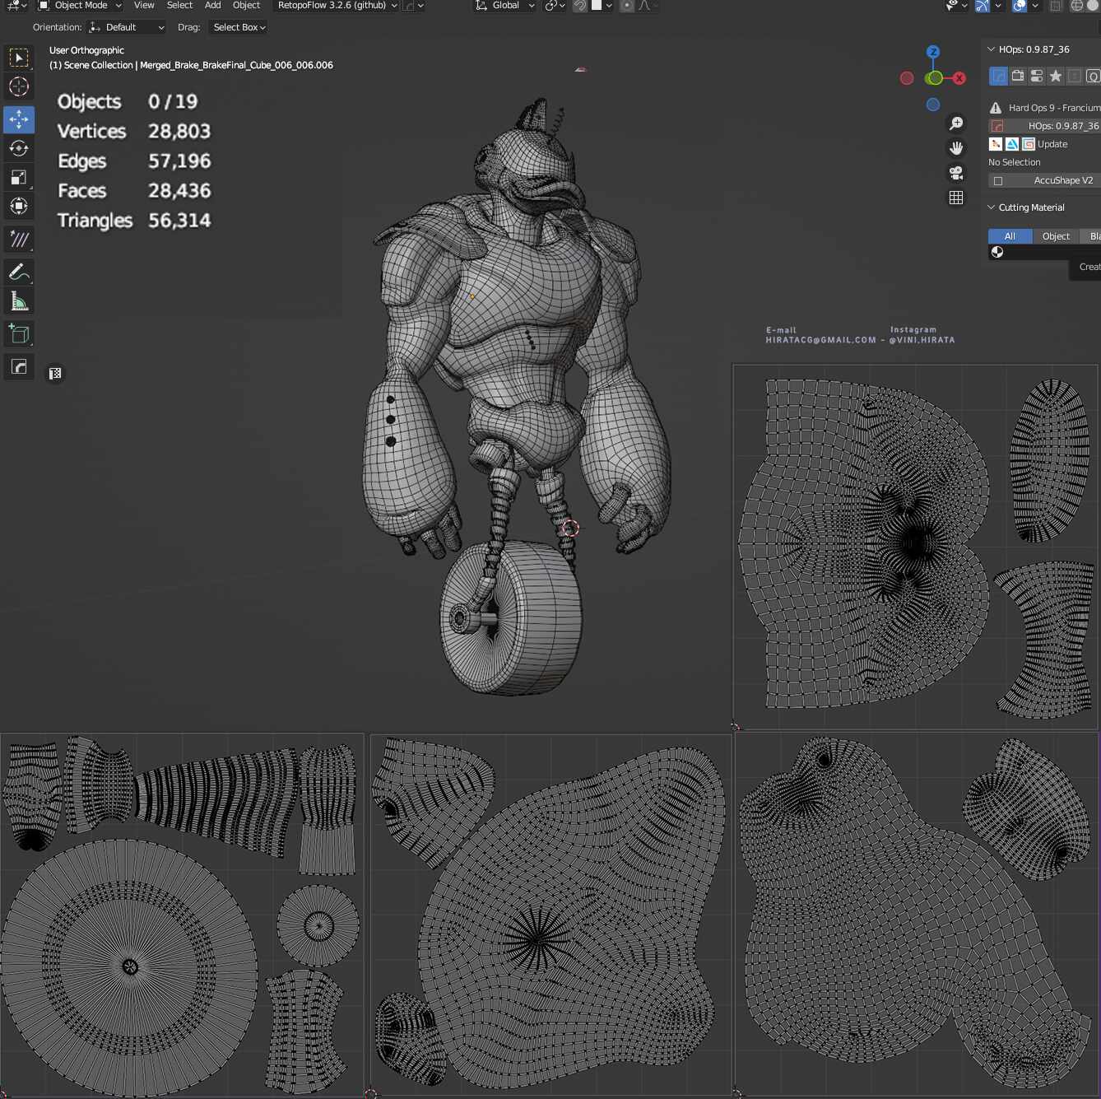The image size is (1101, 1099).
Task: Open the HOps switches tab icon
Action: click(x=1037, y=76)
